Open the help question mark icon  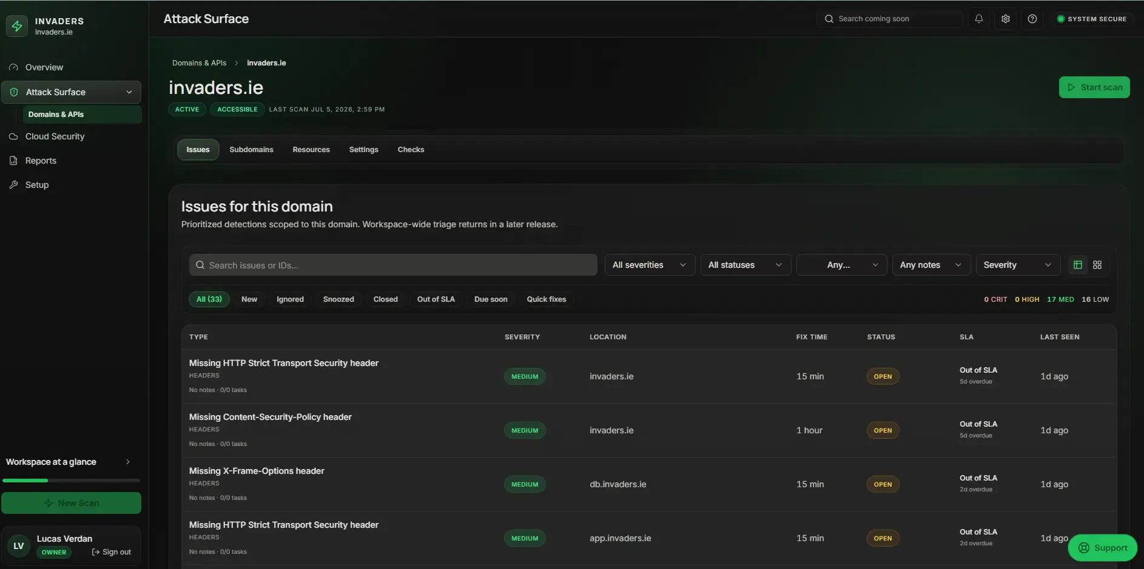coord(1032,19)
